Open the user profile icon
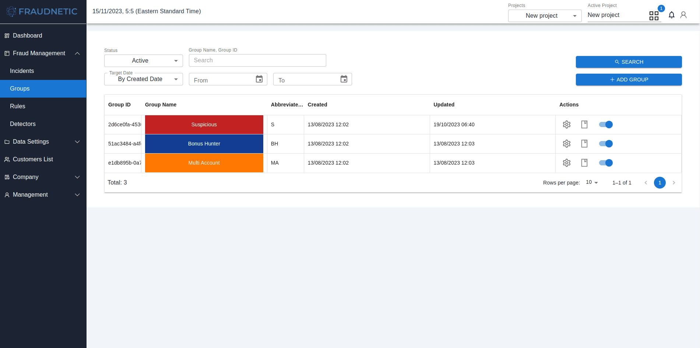This screenshot has width=700, height=348. click(x=683, y=15)
